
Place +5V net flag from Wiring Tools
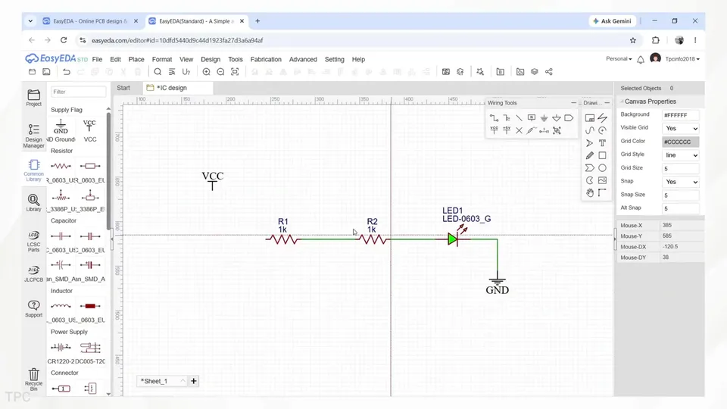[x=507, y=130]
